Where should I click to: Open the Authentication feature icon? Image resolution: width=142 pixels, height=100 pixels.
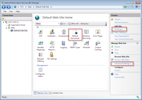click(x=52, y=33)
